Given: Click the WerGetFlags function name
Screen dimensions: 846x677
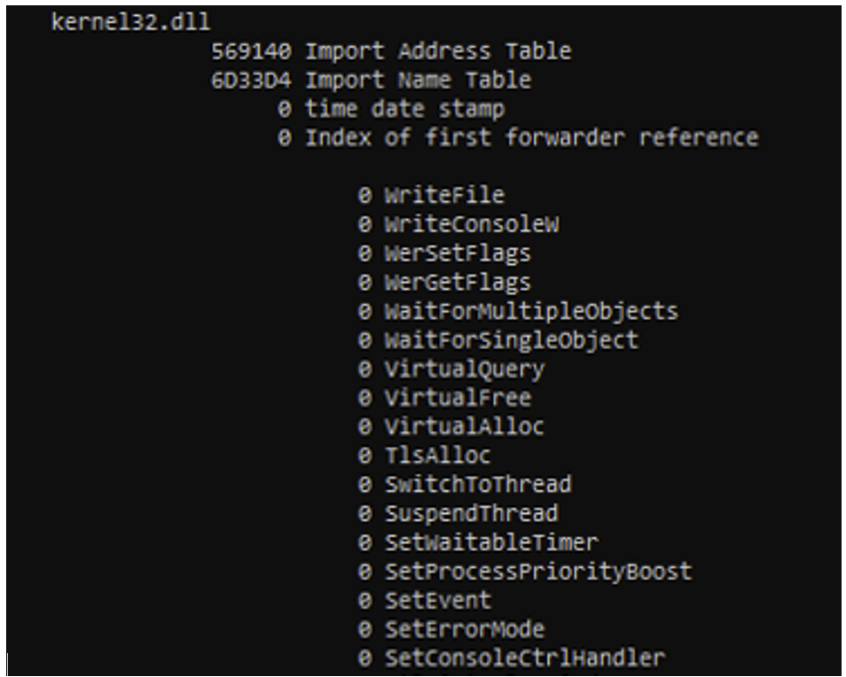Looking at the screenshot, I should [457, 283].
